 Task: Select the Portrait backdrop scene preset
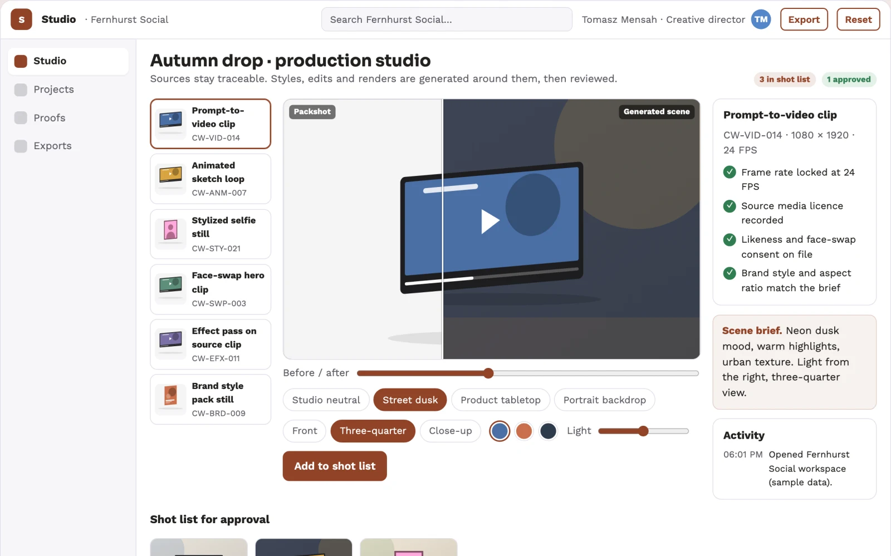(x=605, y=400)
